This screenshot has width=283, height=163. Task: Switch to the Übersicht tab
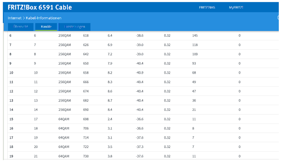pyautogui.click(x=21, y=27)
